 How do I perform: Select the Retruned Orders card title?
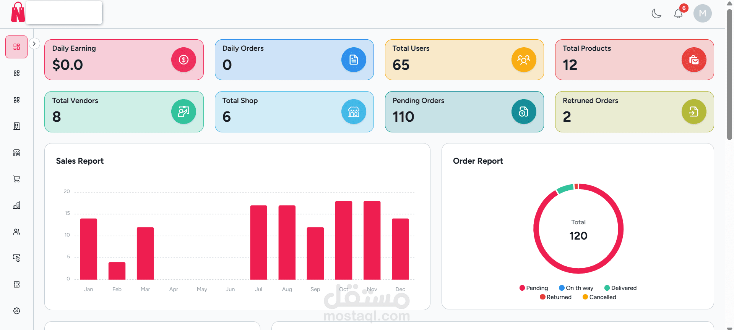point(591,101)
